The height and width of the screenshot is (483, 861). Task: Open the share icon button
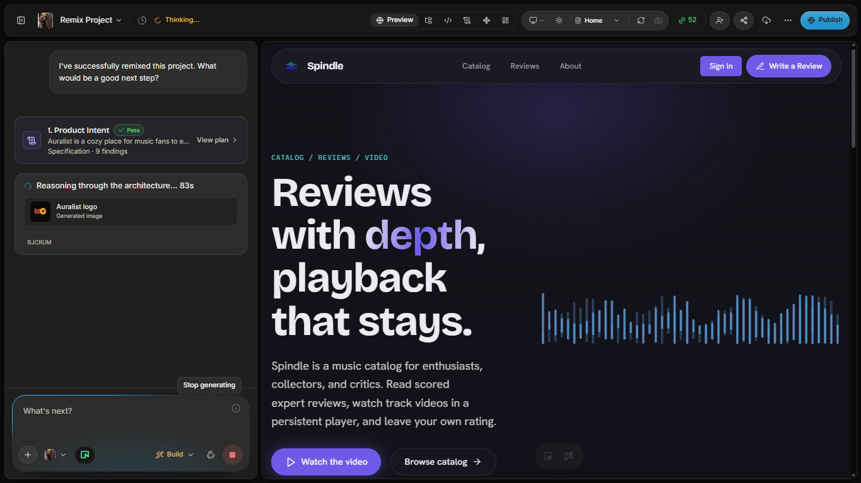(x=744, y=20)
